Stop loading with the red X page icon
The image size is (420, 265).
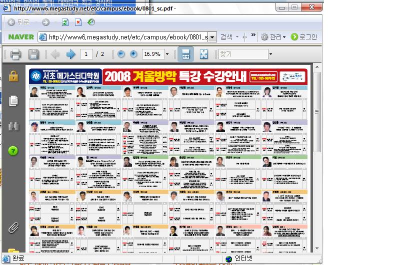click(x=78, y=22)
